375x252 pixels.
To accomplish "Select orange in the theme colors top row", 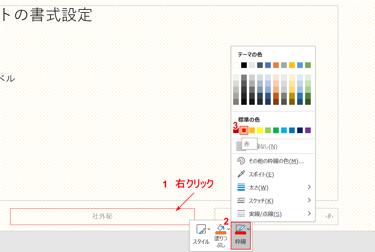I will click(x=276, y=65).
